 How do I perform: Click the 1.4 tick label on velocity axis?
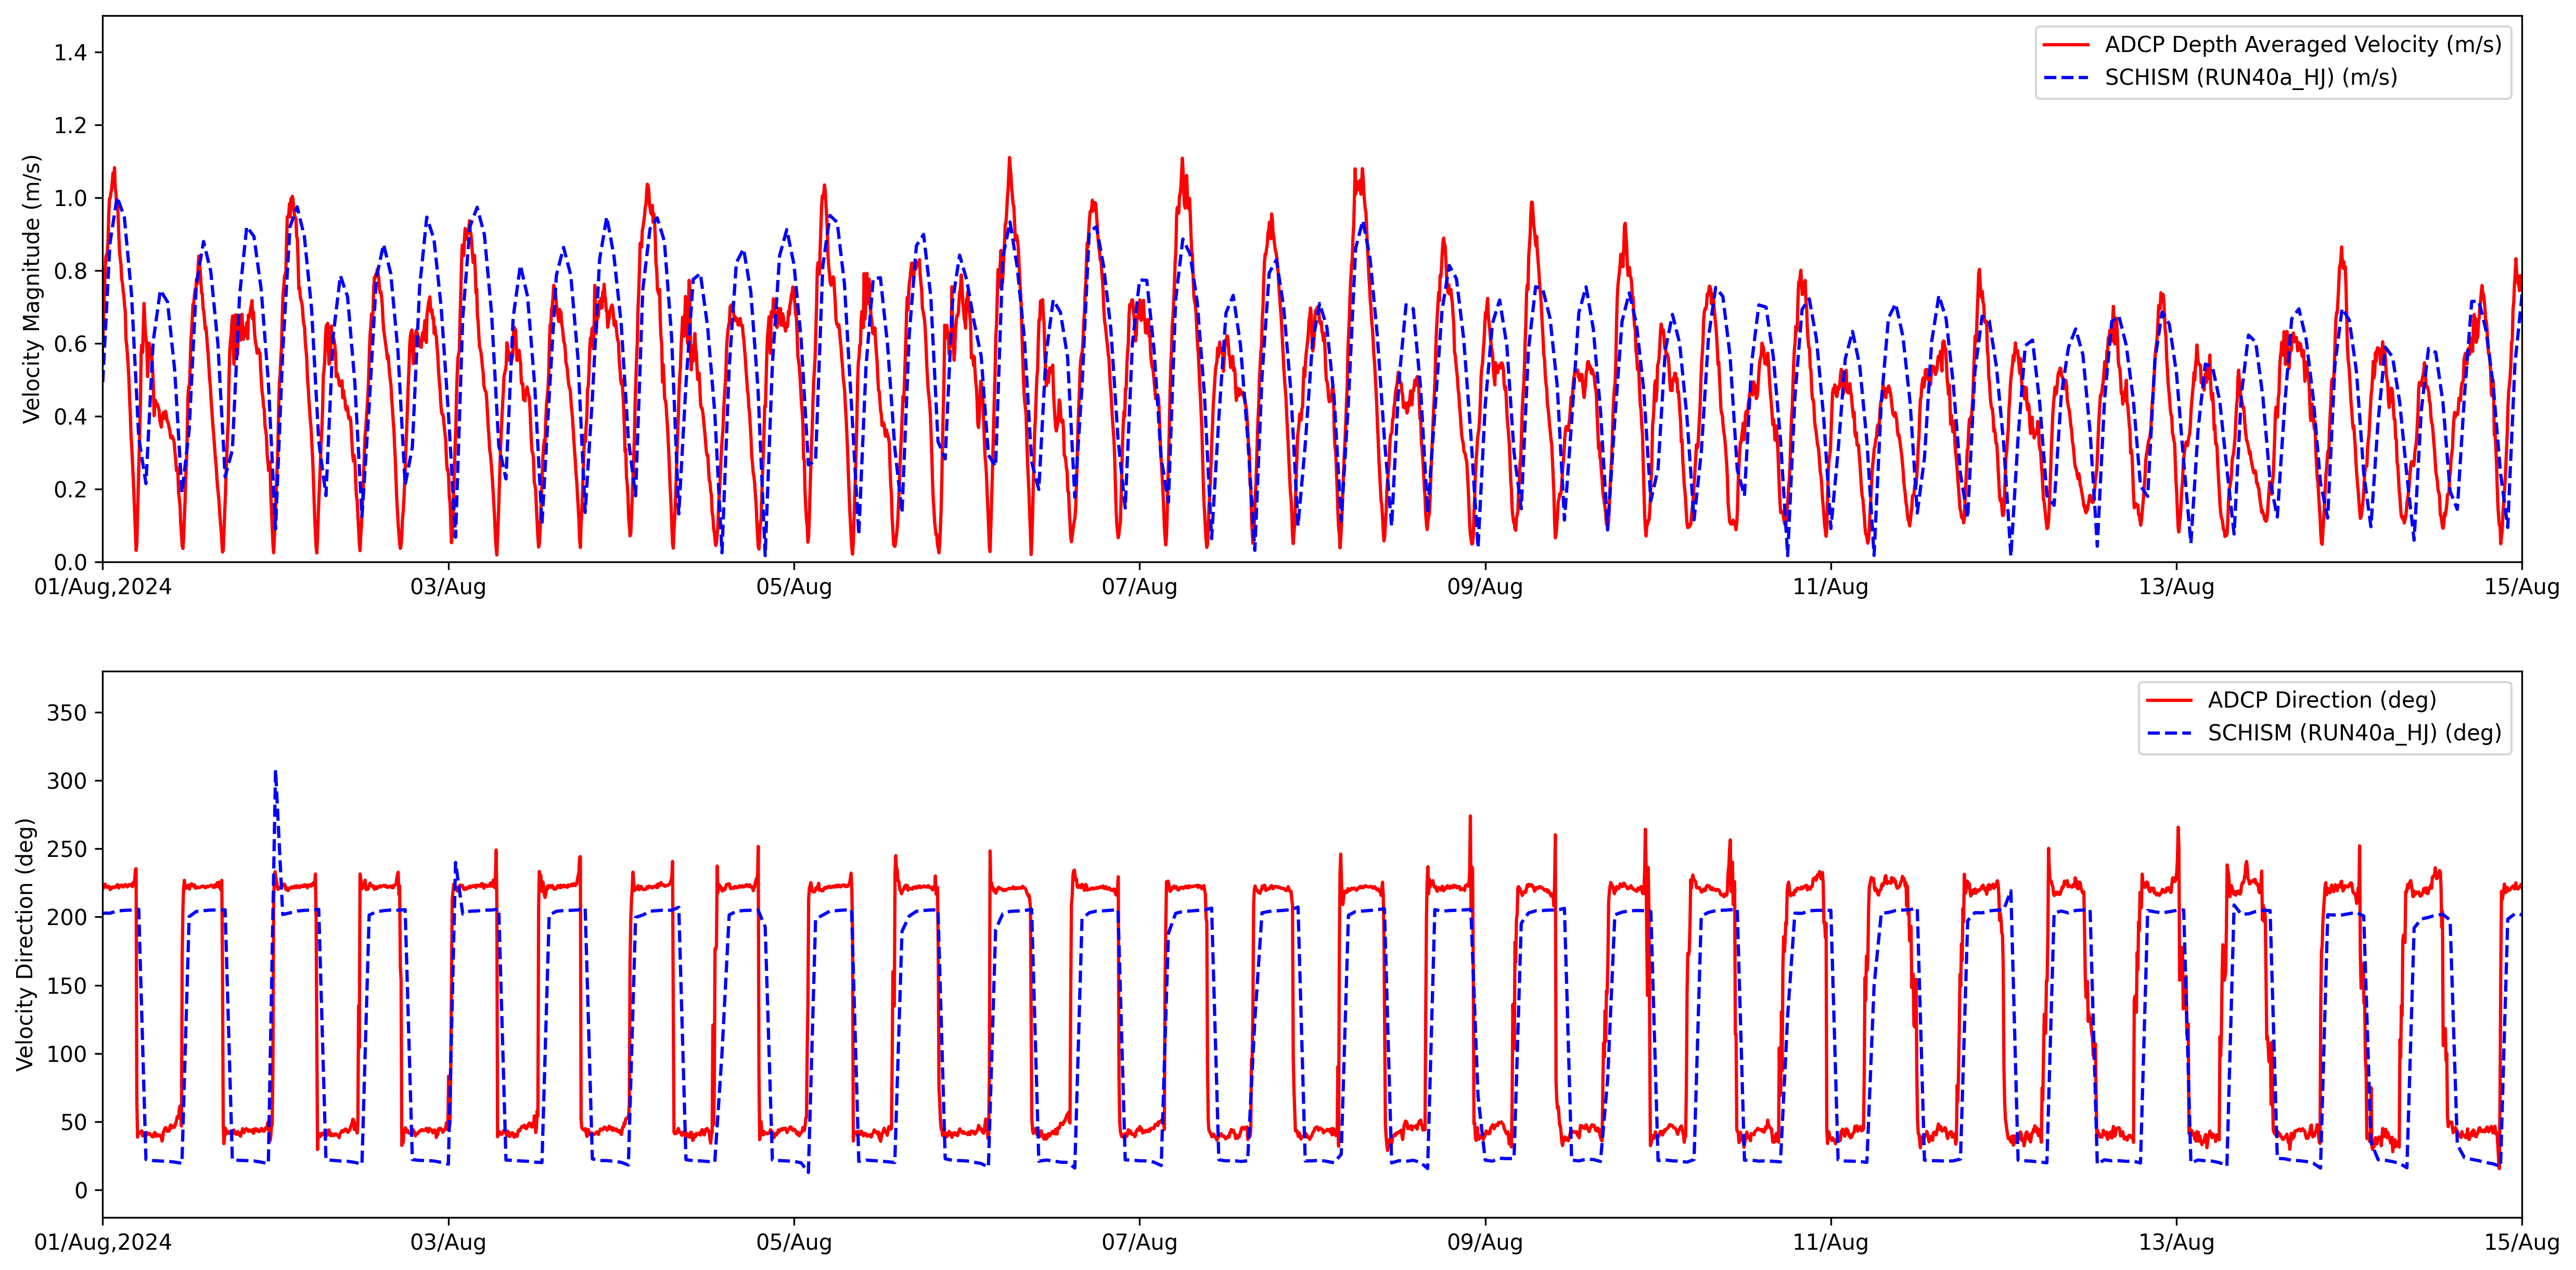(x=70, y=53)
